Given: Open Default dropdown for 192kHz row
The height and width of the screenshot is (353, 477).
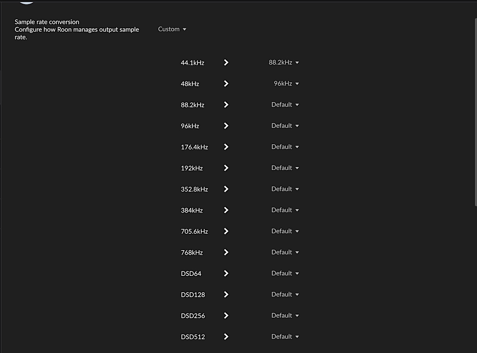Looking at the screenshot, I should coord(285,168).
